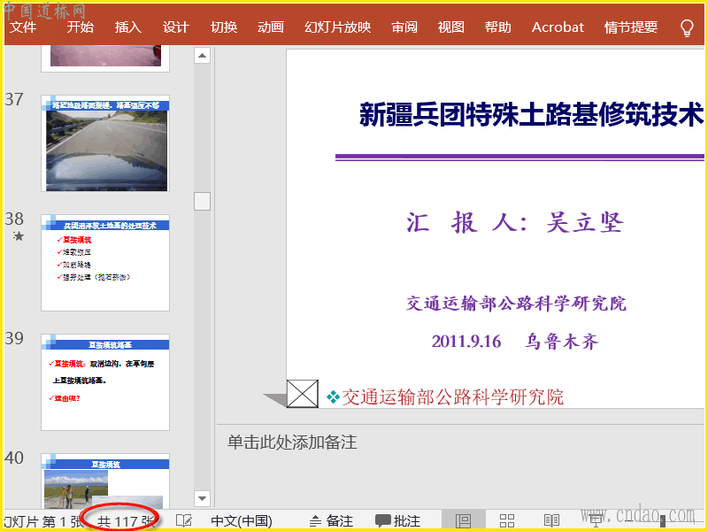Toggle the 备注 notes pane button

pyautogui.click(x=331, y=521)
